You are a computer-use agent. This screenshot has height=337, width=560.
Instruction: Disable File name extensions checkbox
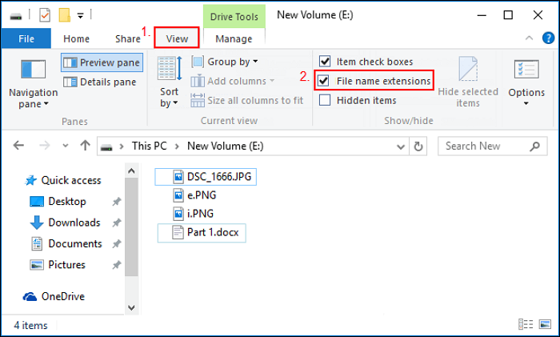point(325,81)
